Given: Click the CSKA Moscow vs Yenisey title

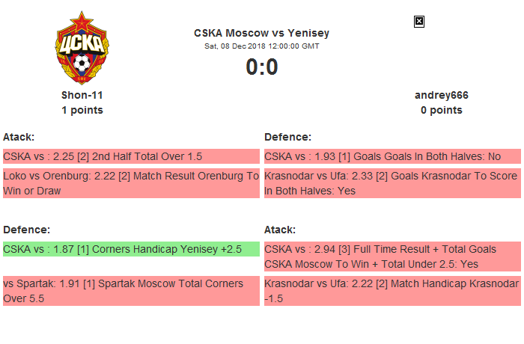Looking at the screenshot, I should (261, 33).
